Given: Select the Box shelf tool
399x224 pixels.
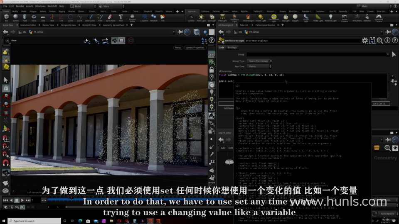Looking at the screenshot, I should pos(6,17).
